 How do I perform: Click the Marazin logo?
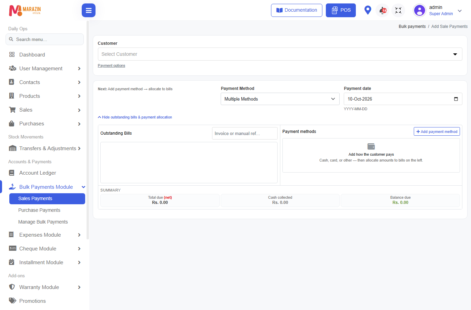[x=25, y=10]
